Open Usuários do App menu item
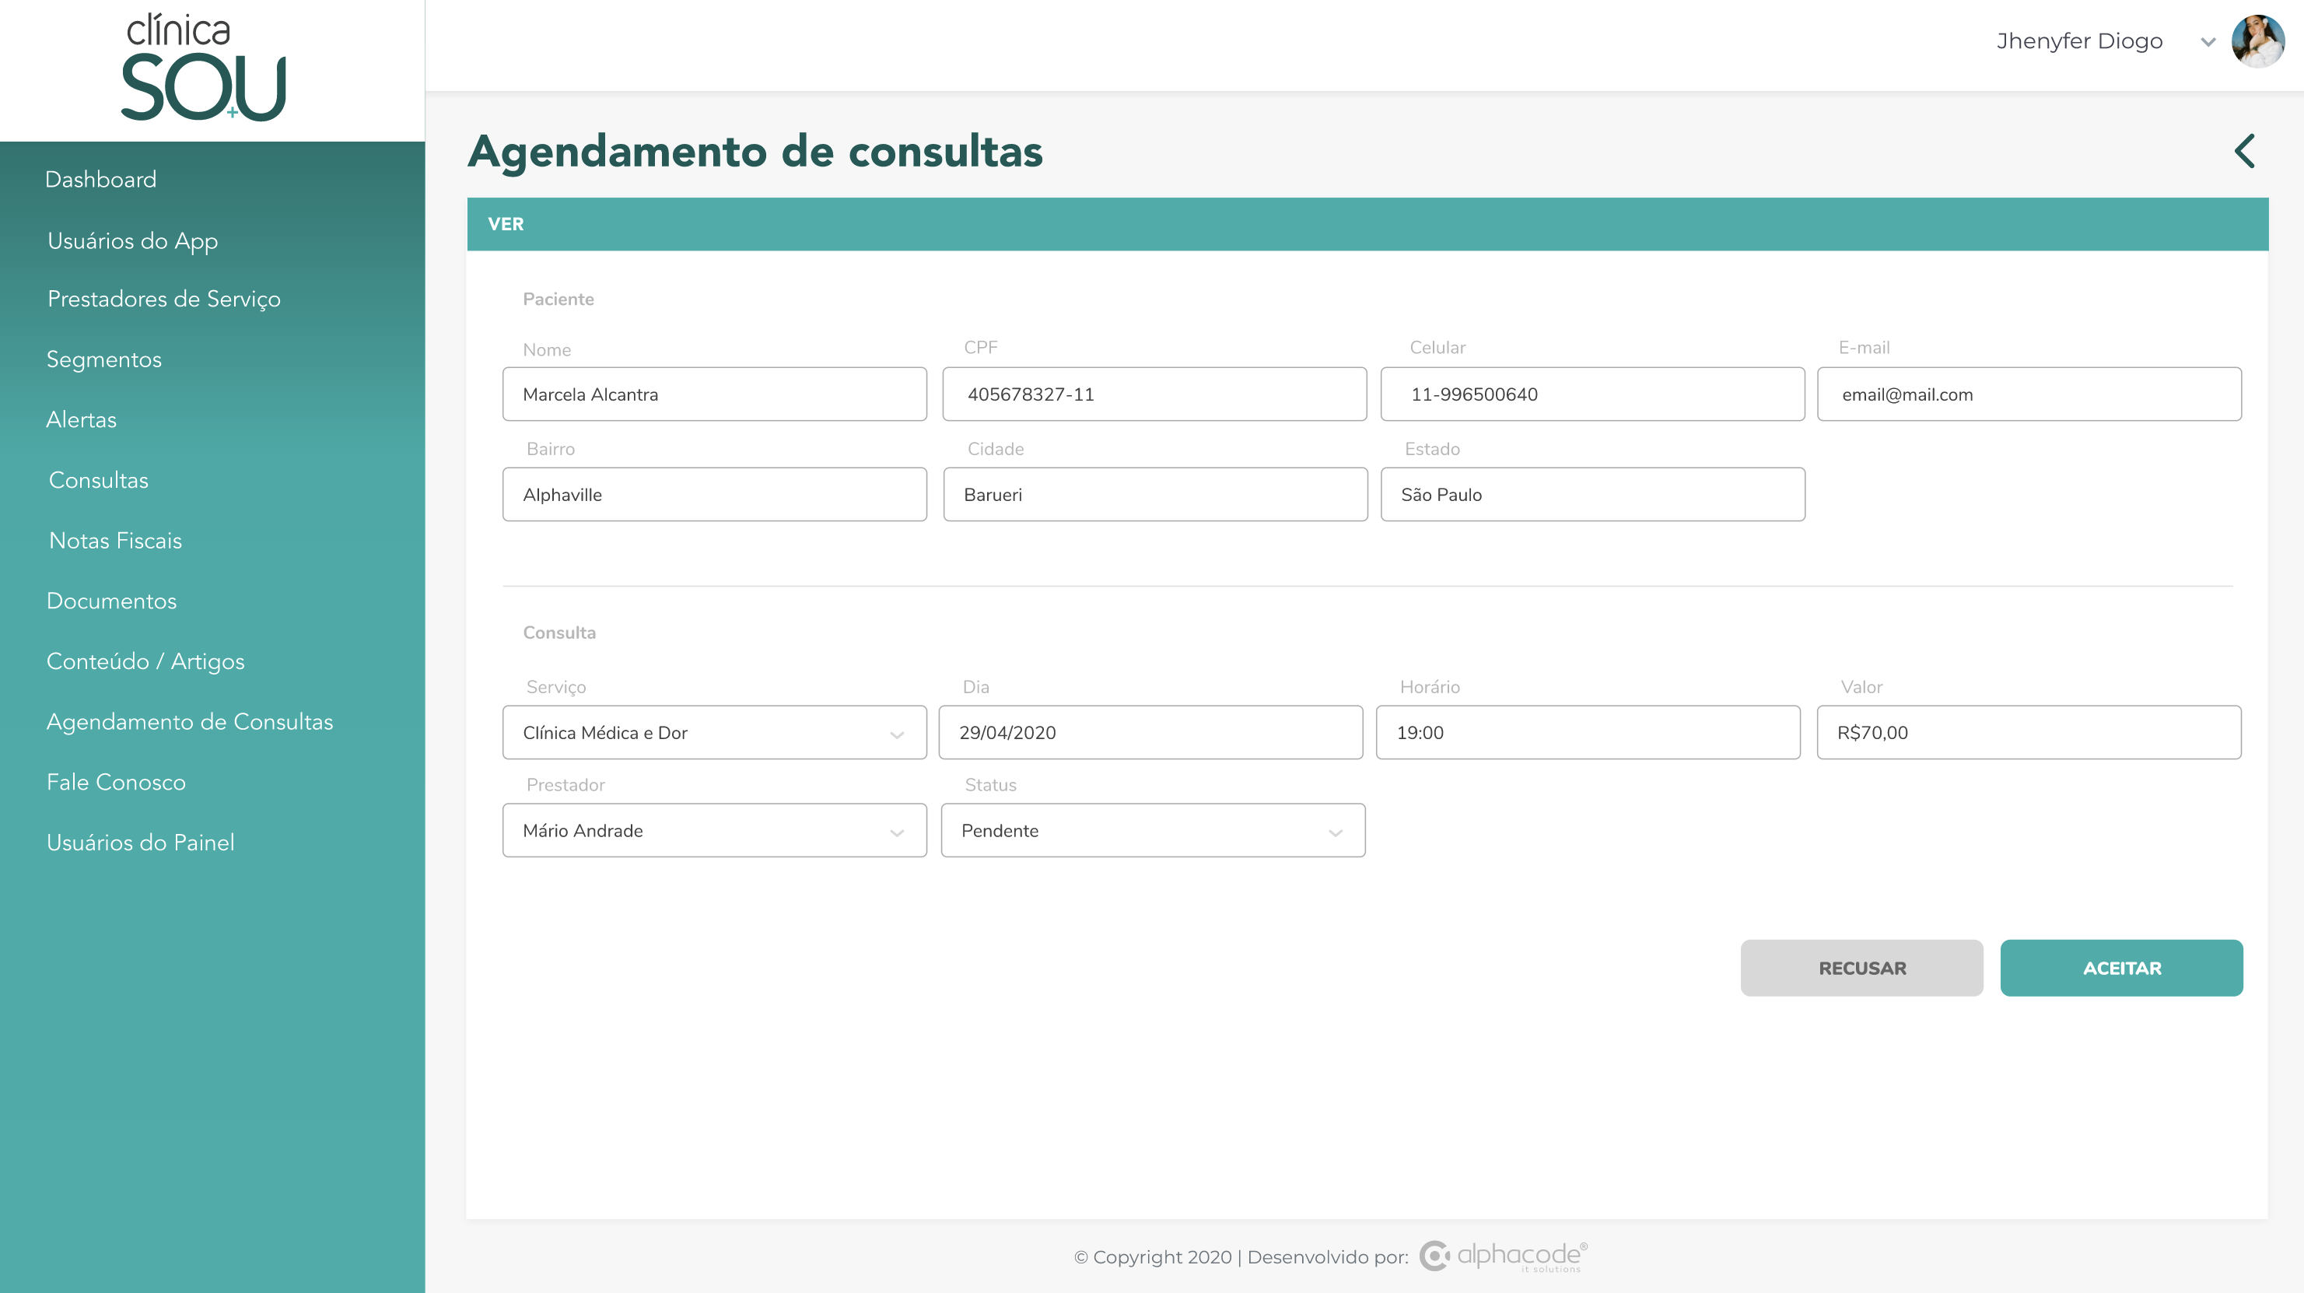Image resolution: width=2304 pixels, height=1293 pixels. (x=132, y=240)
